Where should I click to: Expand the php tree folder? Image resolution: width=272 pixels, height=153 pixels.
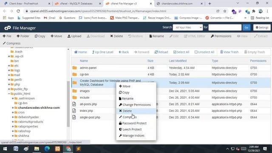click(x=9, y=84)
